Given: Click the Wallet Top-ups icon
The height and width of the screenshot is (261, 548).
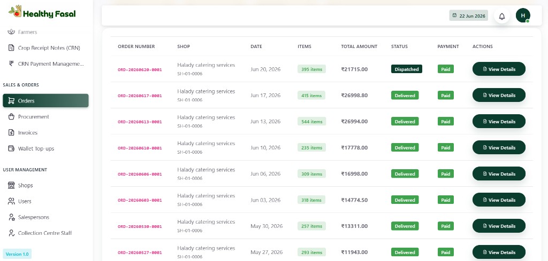Looking at the screenshot, I should coord(11,148).
